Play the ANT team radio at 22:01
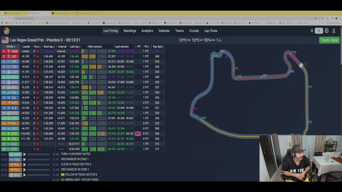This screenshot has width=342, height=192. (24, 154)
